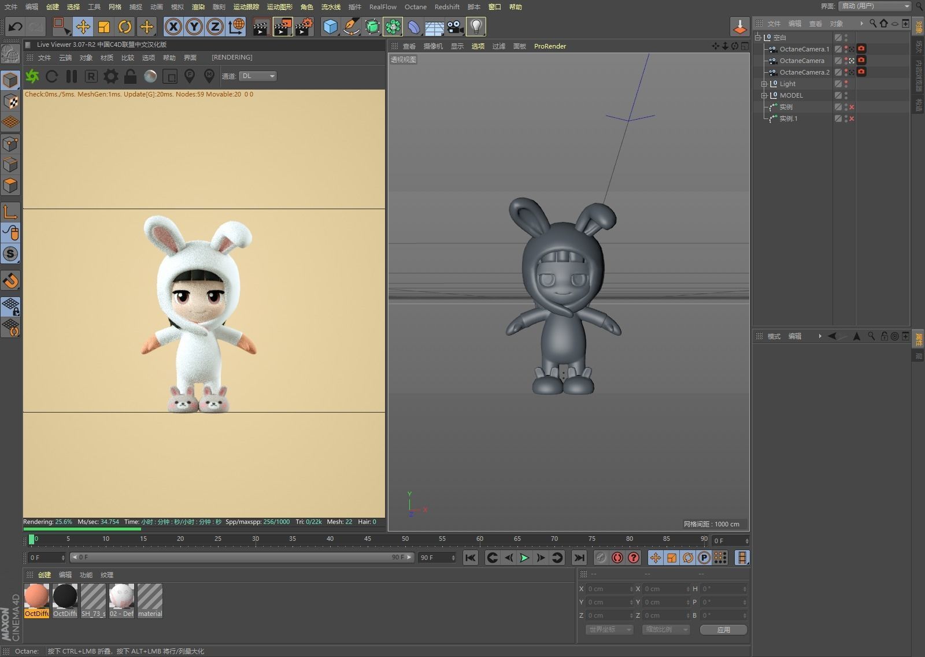Open the 渲染 menu

click(x=198, y=7)
